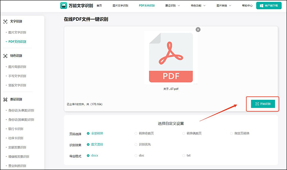Set export format to docx

[93, 155]
